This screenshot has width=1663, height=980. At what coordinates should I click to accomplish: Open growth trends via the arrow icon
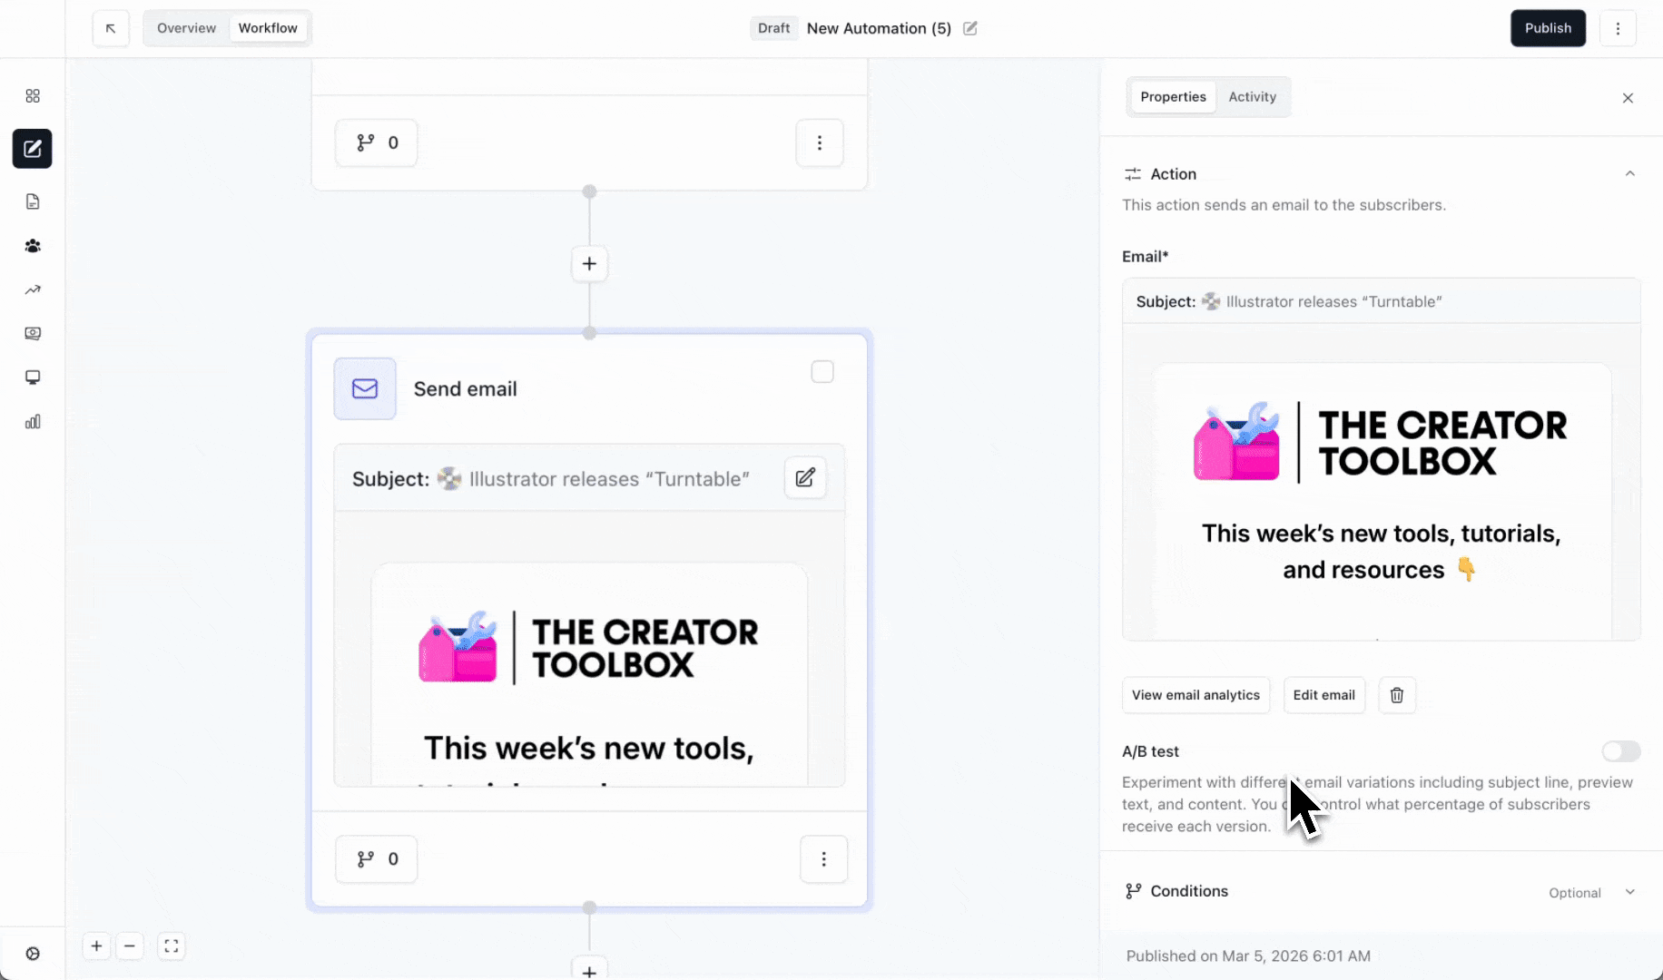coord(33,289)
